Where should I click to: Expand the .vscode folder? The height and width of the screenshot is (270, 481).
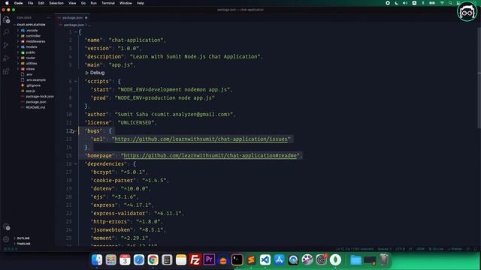32,30
